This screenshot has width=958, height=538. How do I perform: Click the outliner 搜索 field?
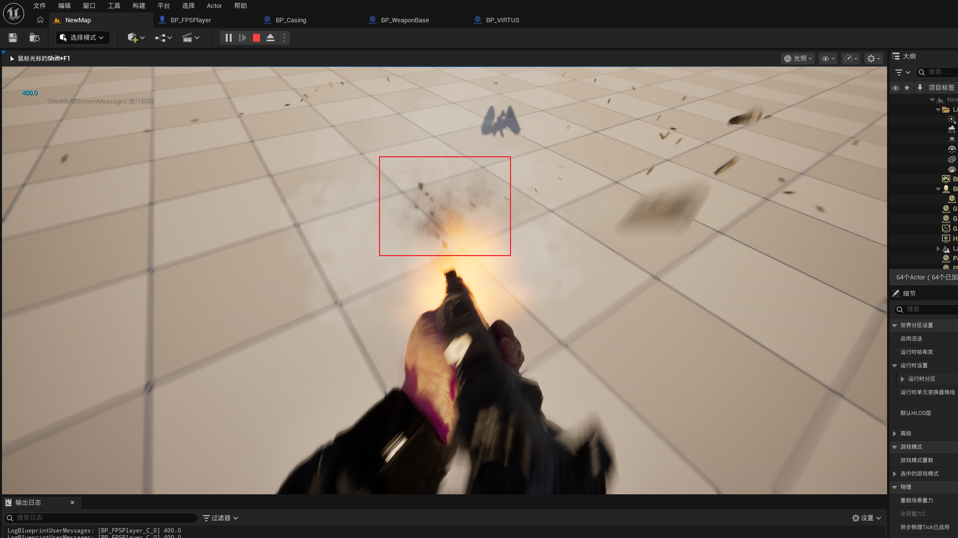[x=937, y=72]
